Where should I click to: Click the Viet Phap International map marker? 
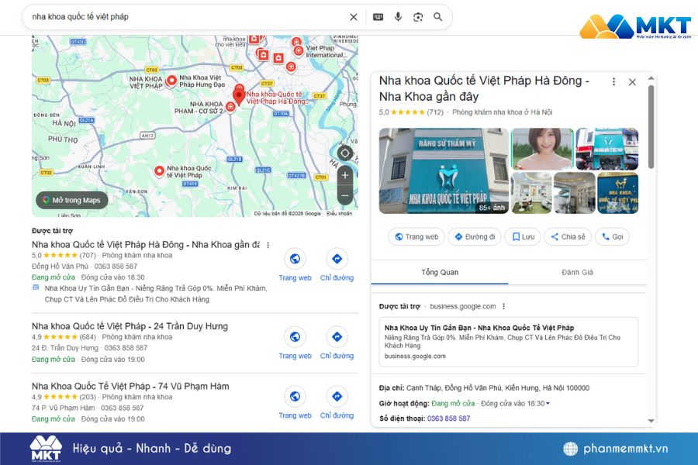tap(299, 50)
